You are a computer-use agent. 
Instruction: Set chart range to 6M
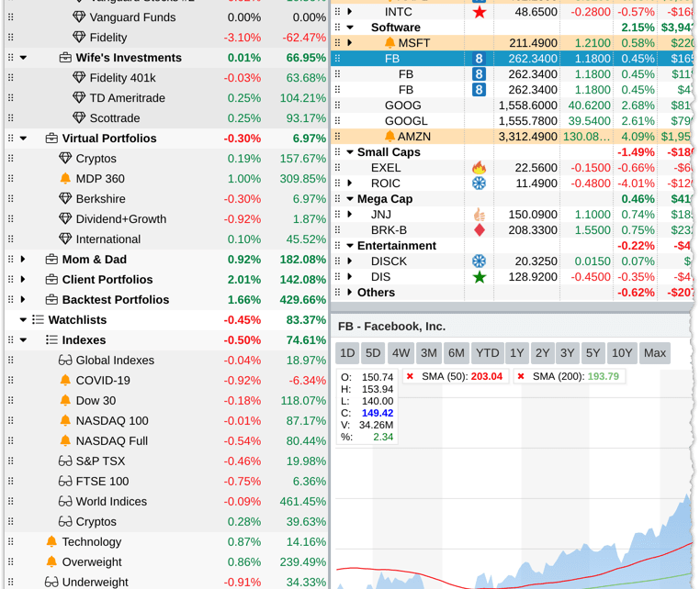pos(457,353)
